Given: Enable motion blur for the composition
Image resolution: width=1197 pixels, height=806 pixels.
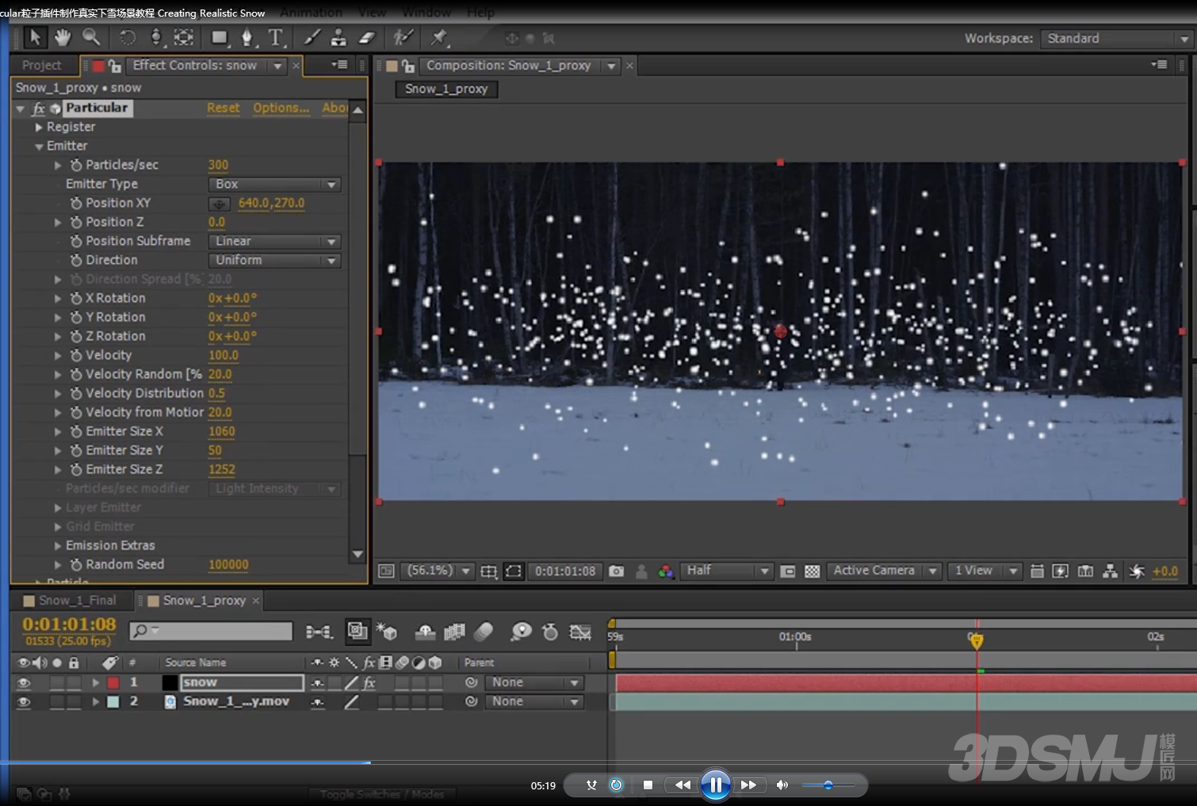Looking at the screenshot, I should pos(484,632).
